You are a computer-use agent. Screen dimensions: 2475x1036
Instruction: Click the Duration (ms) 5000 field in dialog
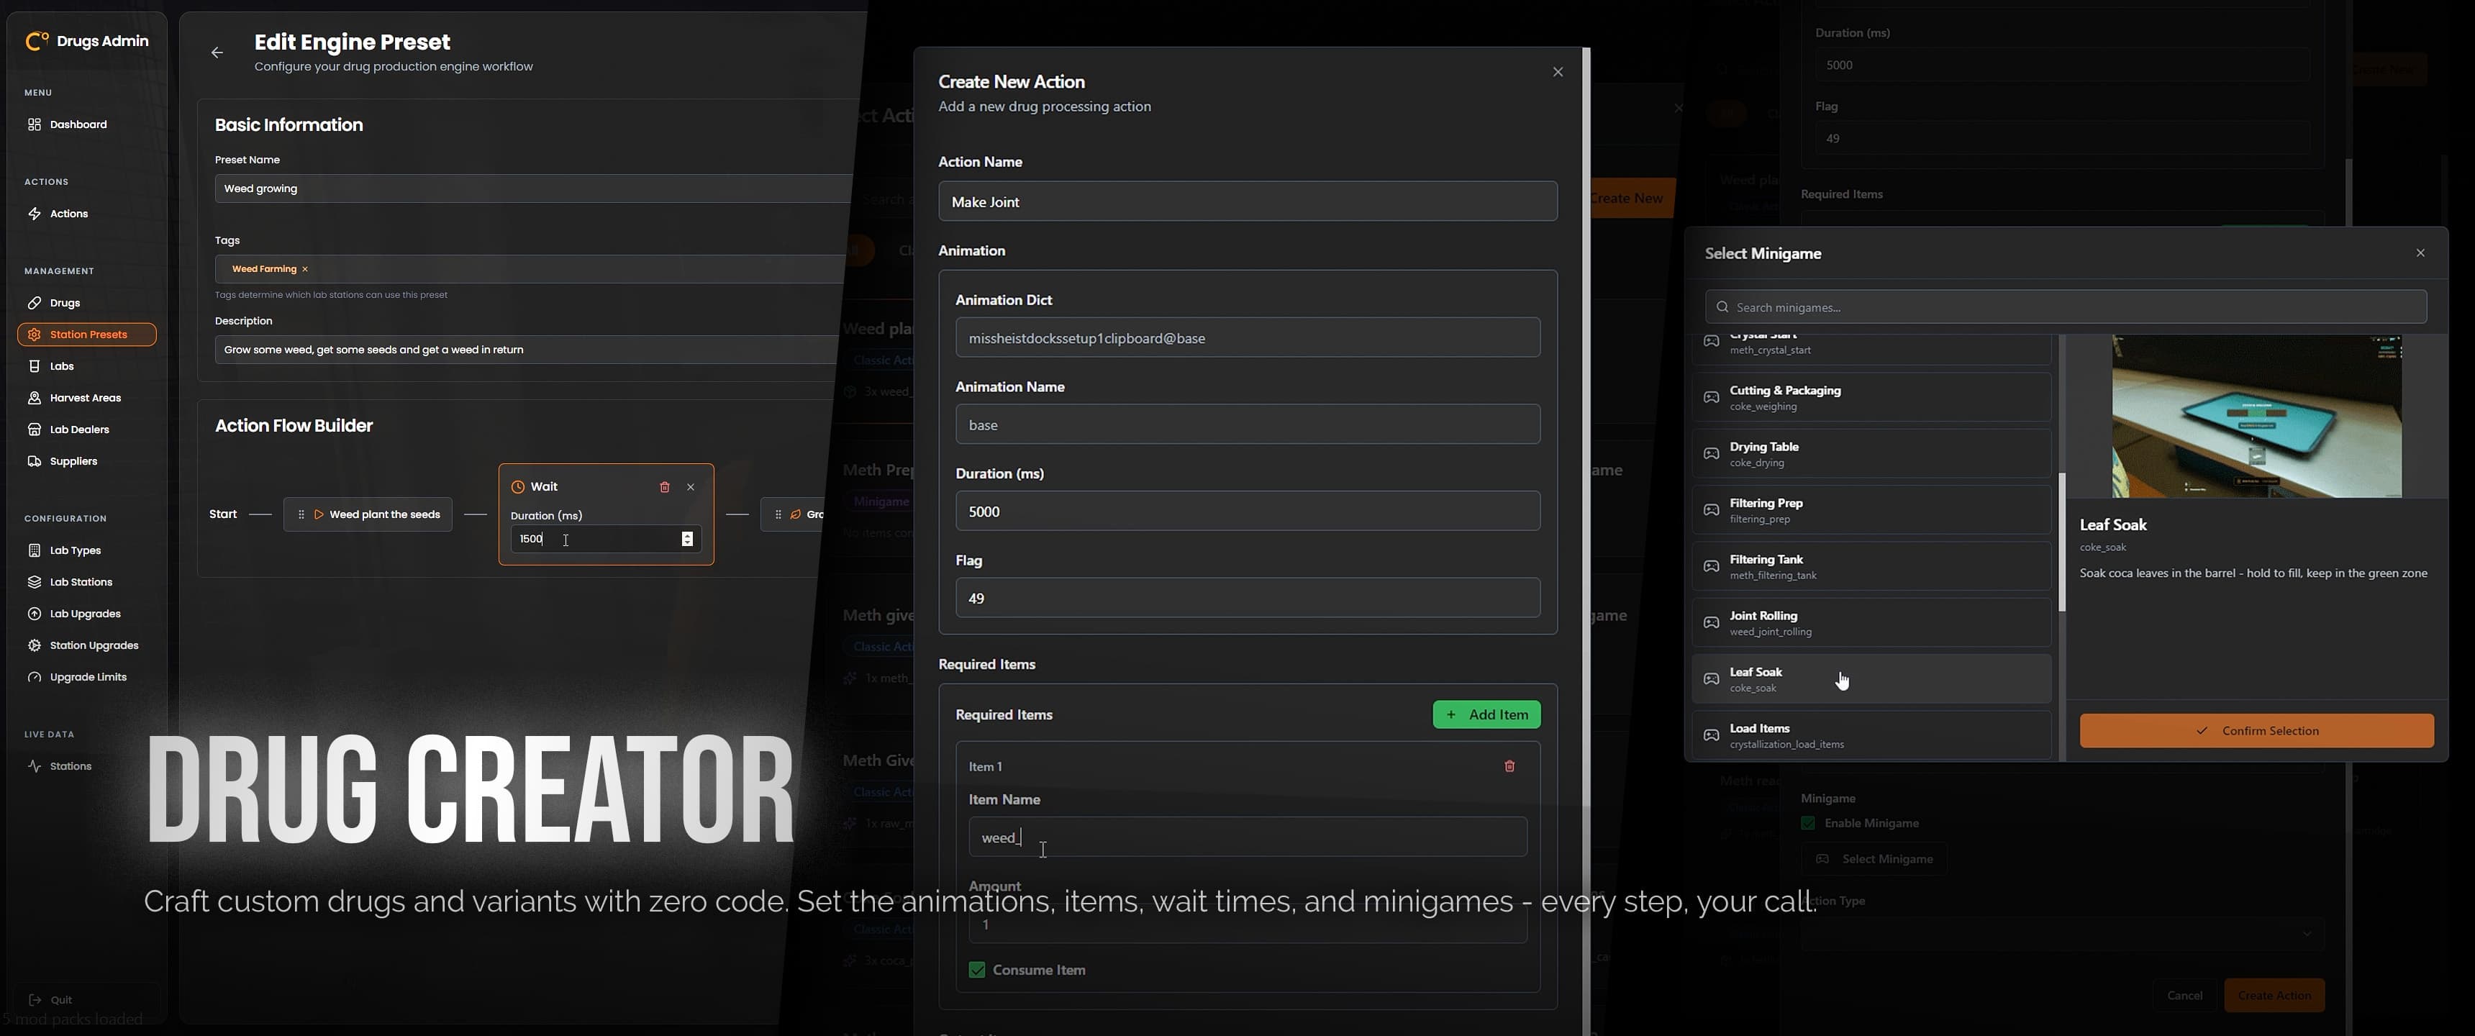coord(1247,512)
